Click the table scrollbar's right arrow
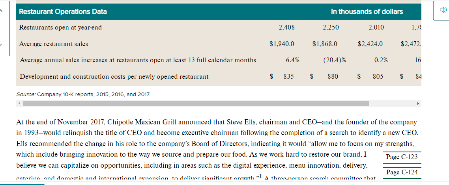This screenshot has width=449, height=185. (418, 103)
